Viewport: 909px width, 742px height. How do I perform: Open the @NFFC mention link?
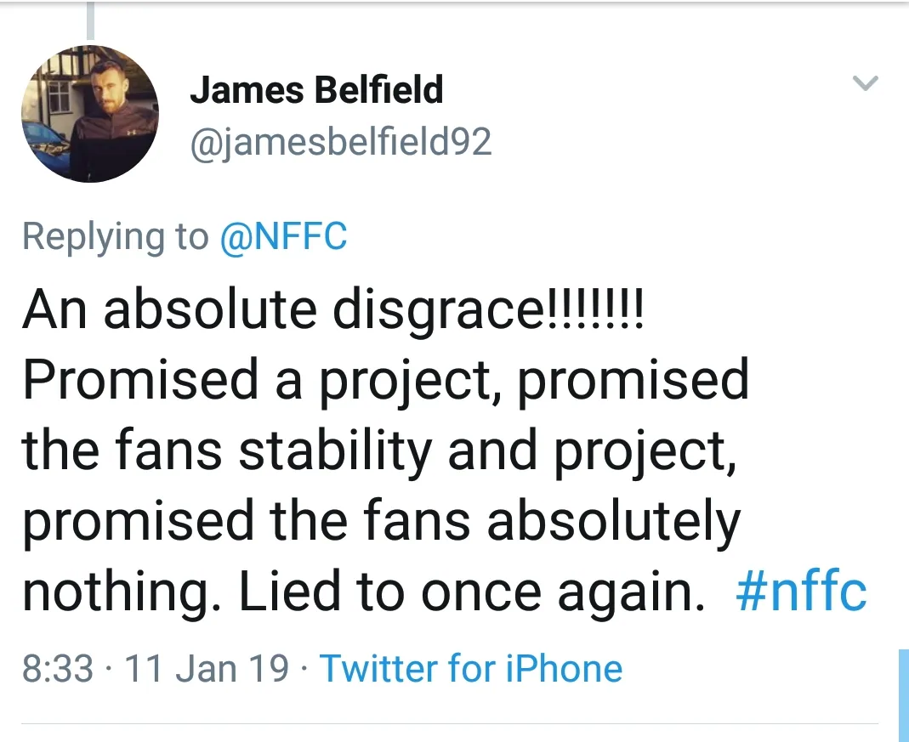(283, 236)
